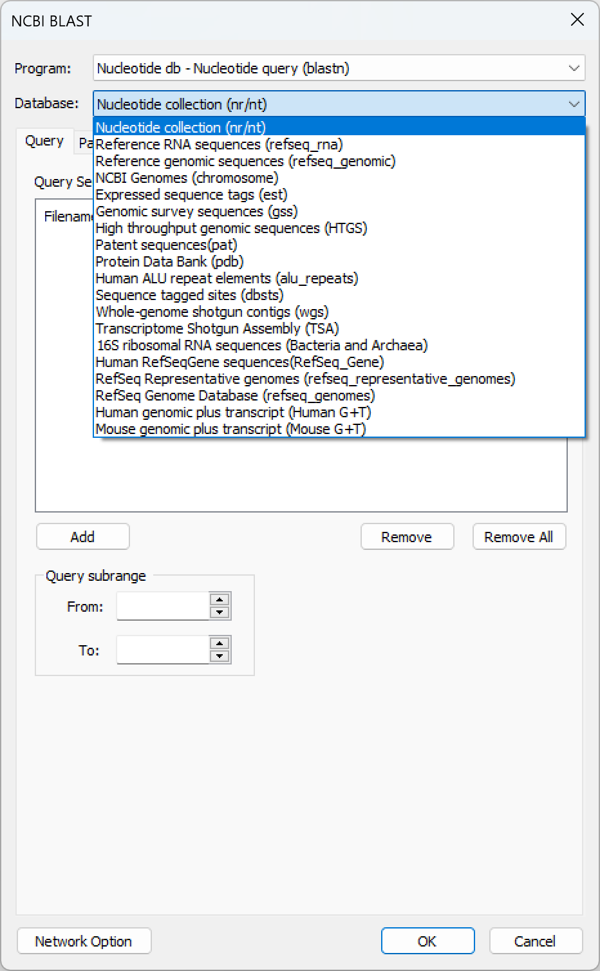Choose 16S ribosomal RNA sequences option
The width and height of the screenshot is (600, 971).
pyautogui.click(x=339, y=345)
